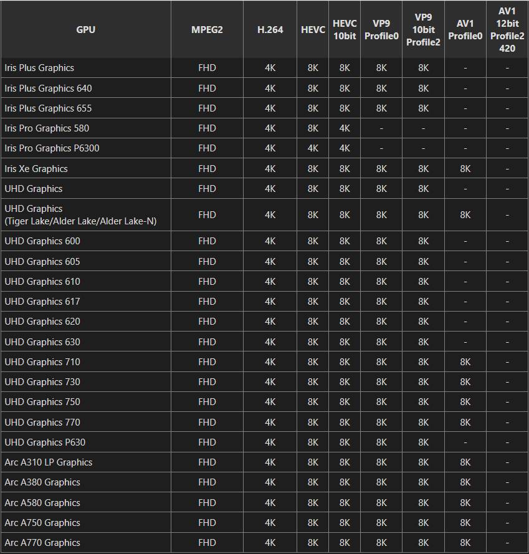Screen dimensions: 529x554
Task: Click the MPEG2 column header
Action: click(x=207, y=30)
